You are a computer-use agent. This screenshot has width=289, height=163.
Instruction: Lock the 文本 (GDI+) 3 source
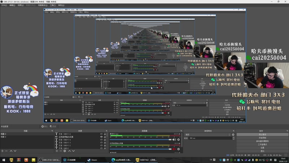click(105, 142)
